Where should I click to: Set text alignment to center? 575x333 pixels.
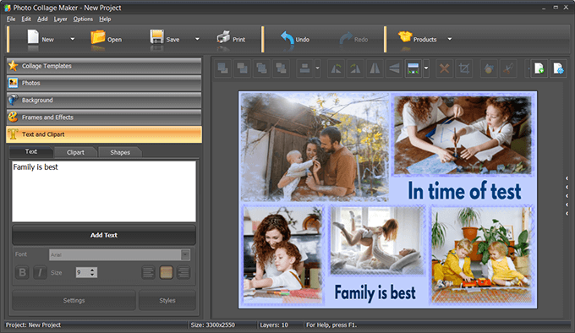coord(166,272)
